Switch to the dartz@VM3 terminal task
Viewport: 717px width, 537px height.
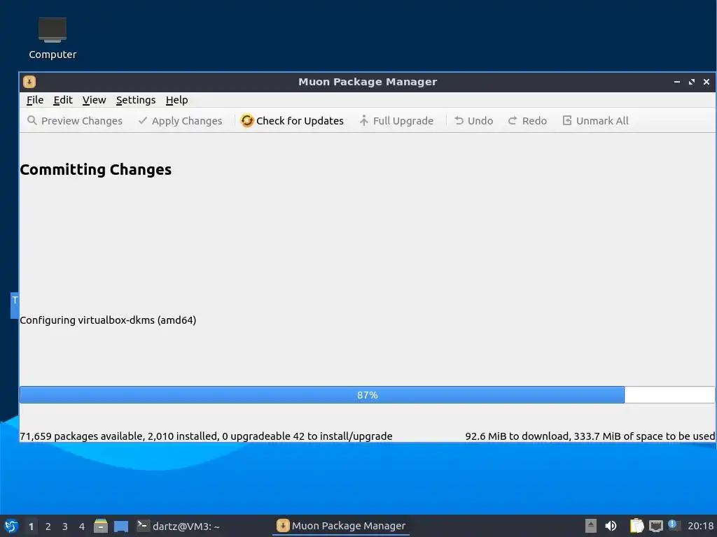[179, 526]
